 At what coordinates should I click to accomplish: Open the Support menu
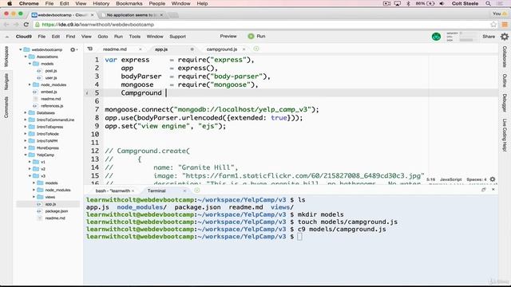click(177, 37)
